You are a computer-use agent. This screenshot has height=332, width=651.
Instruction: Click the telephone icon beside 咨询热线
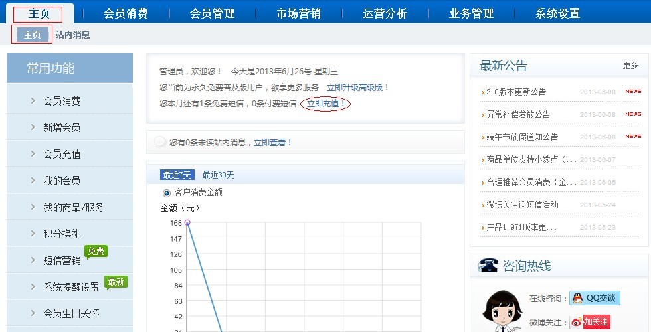488,266
